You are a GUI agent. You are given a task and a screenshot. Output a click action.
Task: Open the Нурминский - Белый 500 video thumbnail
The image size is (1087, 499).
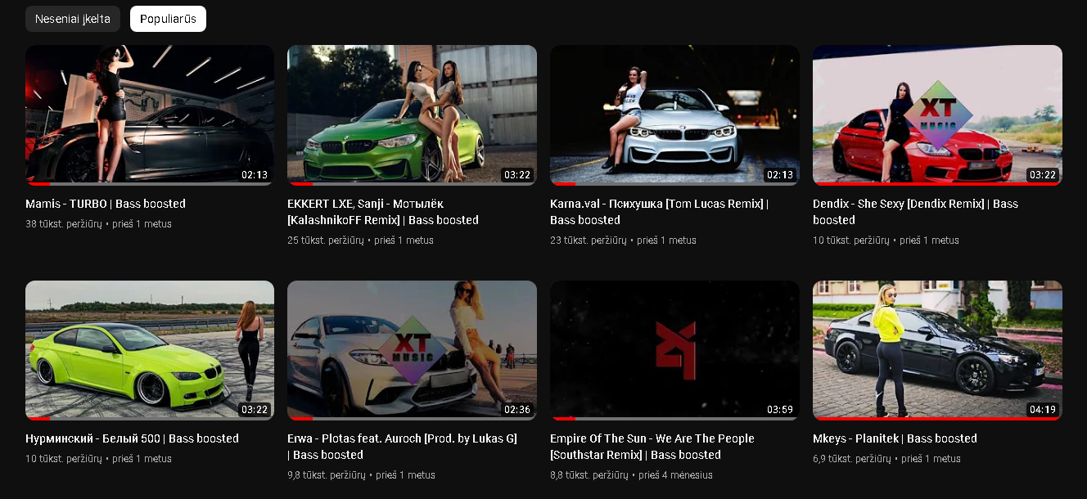point(150,350)
